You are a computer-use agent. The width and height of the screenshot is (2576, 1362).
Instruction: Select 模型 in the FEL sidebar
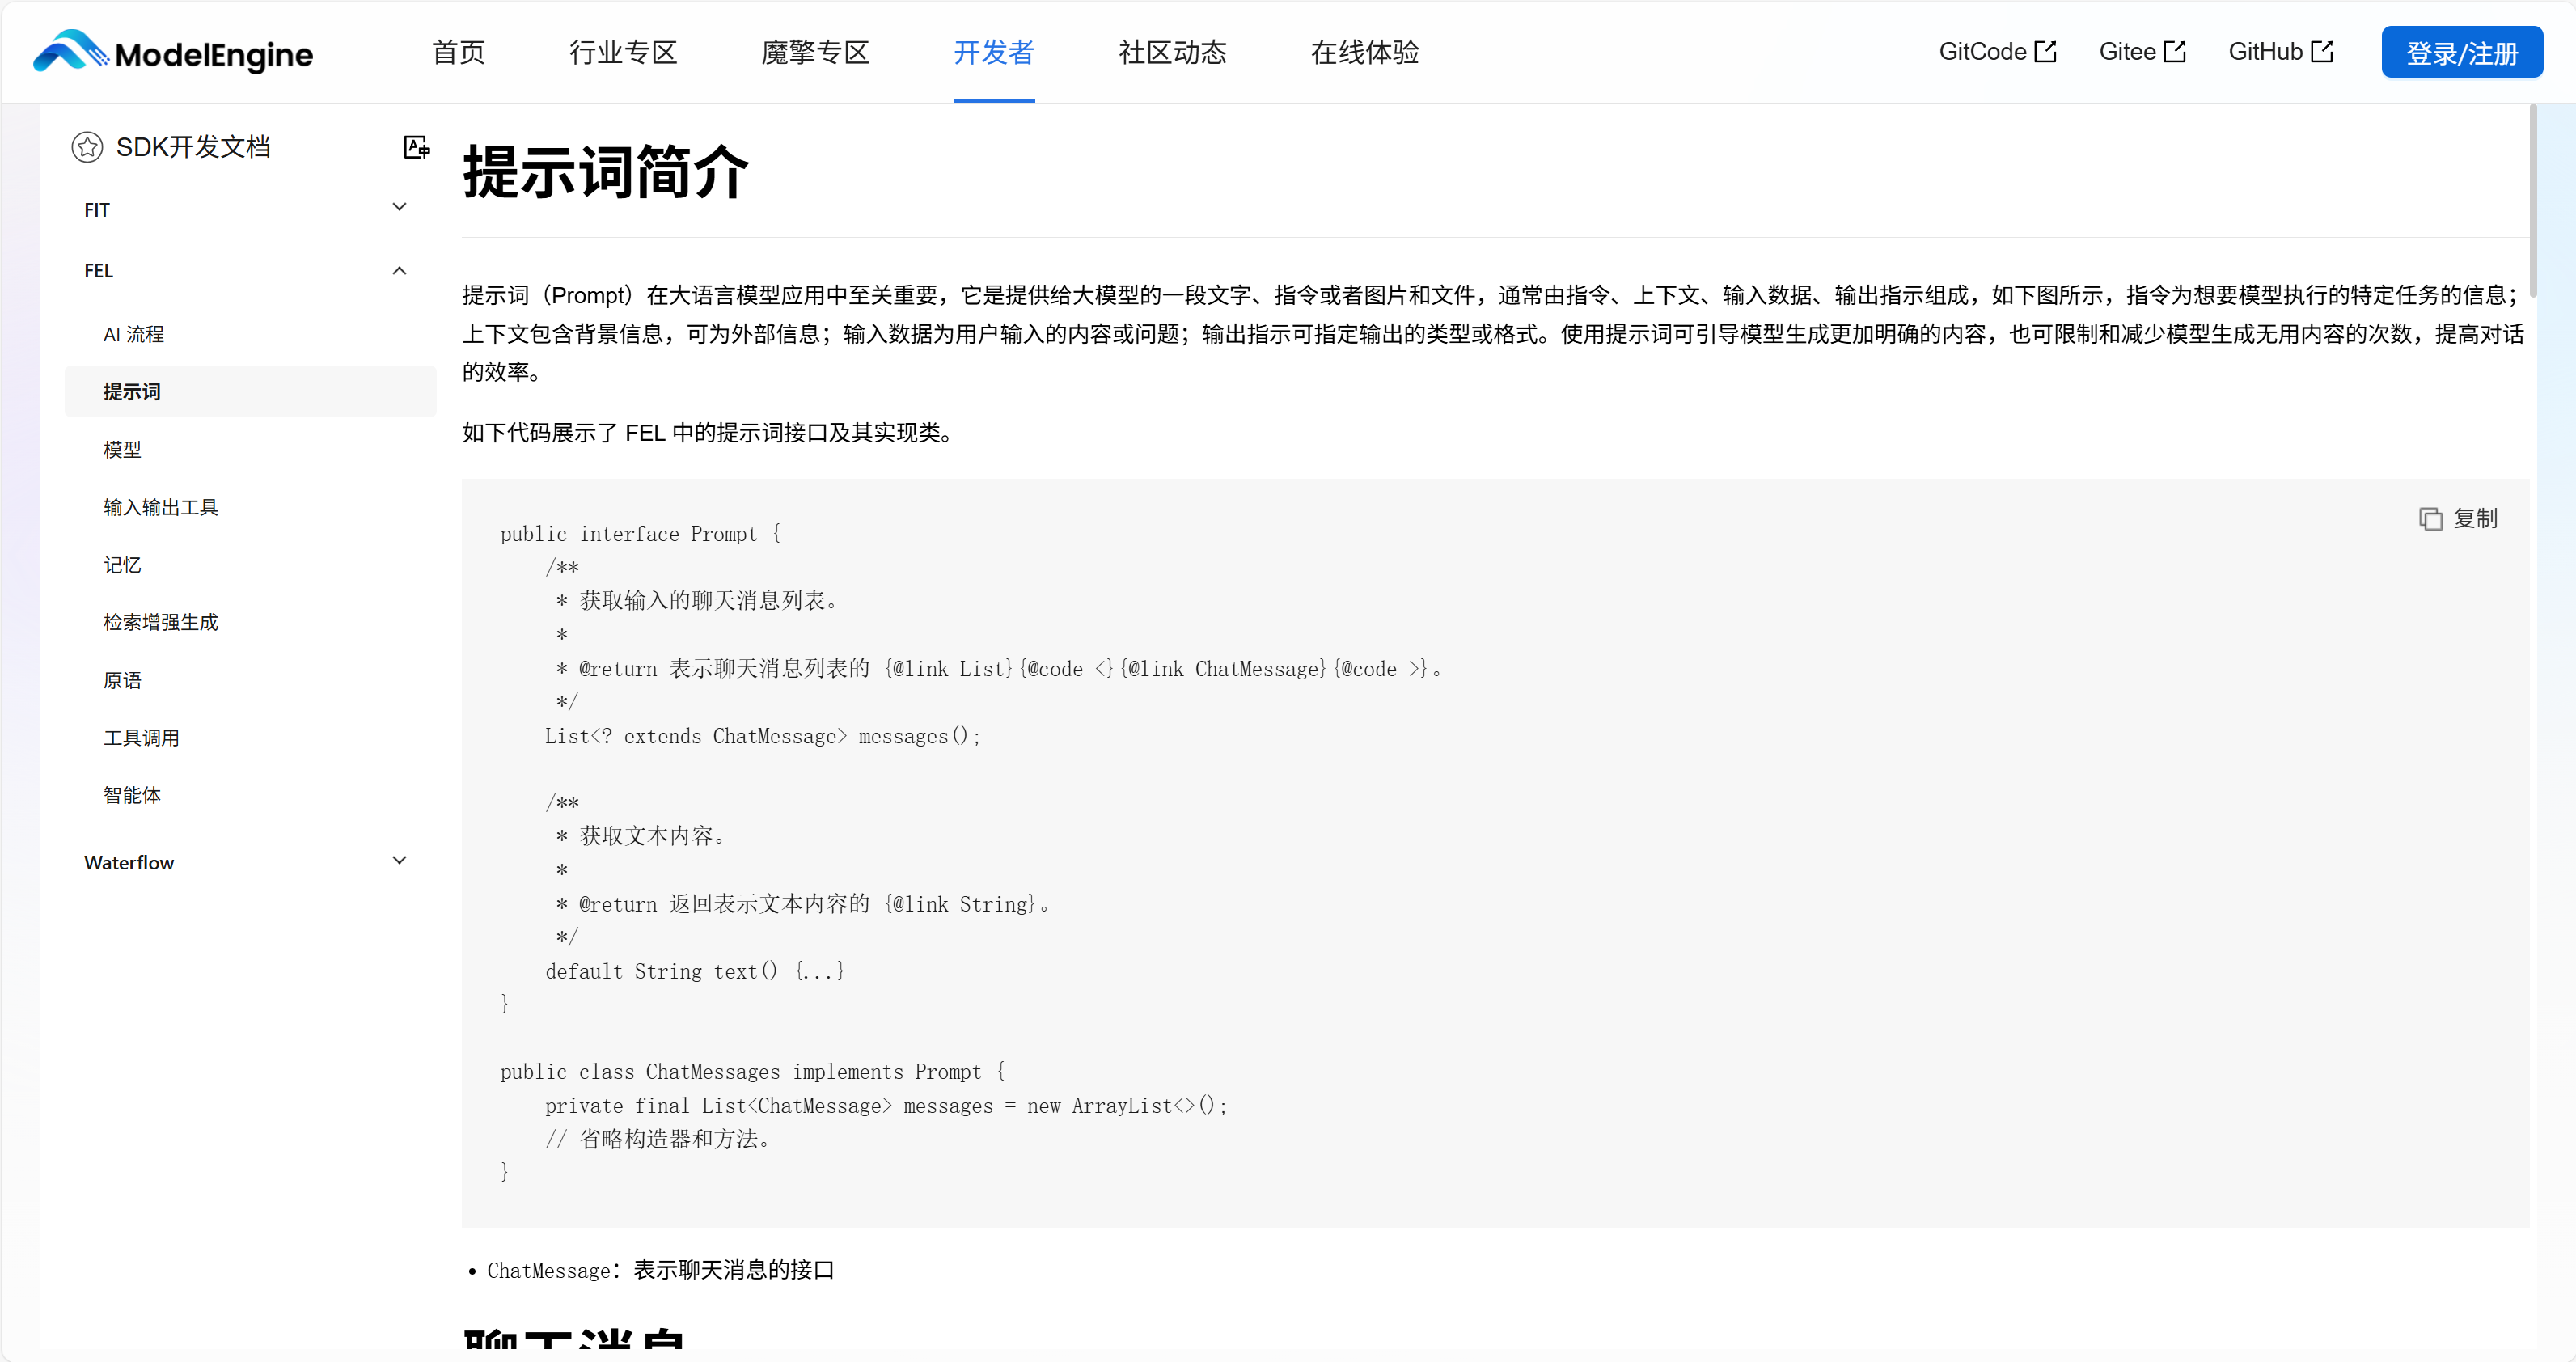pos(123,449)
